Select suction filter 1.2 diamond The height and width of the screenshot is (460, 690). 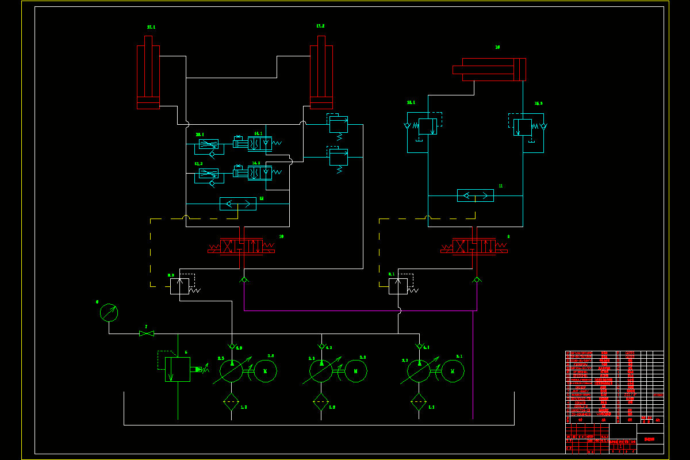tap(321, 401)
